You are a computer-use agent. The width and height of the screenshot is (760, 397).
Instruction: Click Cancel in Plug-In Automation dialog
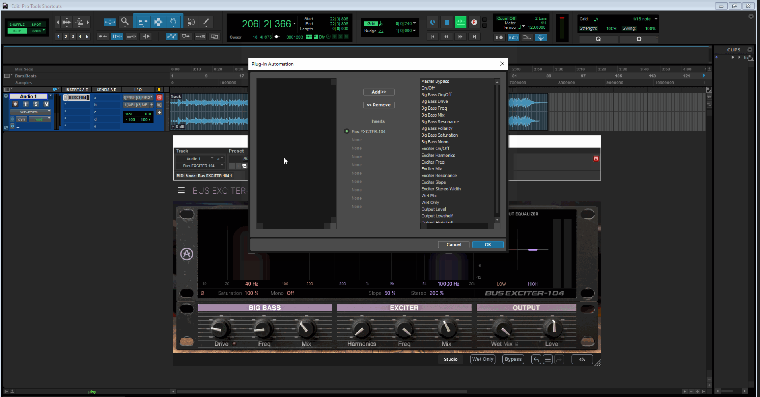(x=453, y=244)
